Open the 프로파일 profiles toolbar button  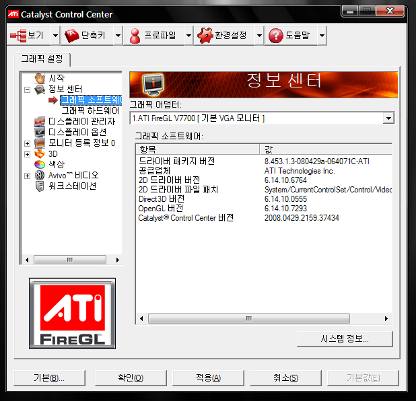(154, 35)
